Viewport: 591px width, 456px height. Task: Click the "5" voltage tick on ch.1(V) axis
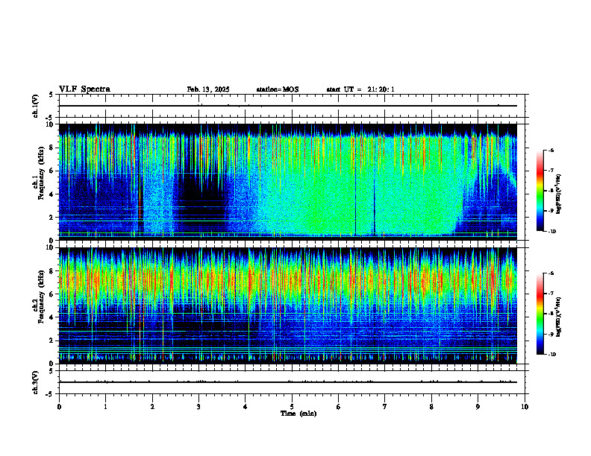pyautogui.click(x=51, y=95)
